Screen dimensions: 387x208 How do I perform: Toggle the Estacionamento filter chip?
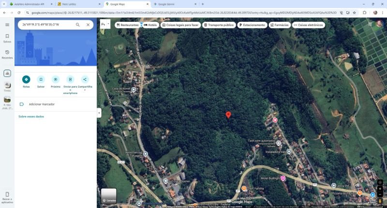pos(252,25)
